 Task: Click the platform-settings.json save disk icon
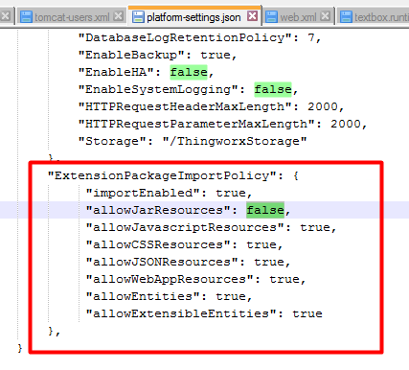(x=138, y=16)
